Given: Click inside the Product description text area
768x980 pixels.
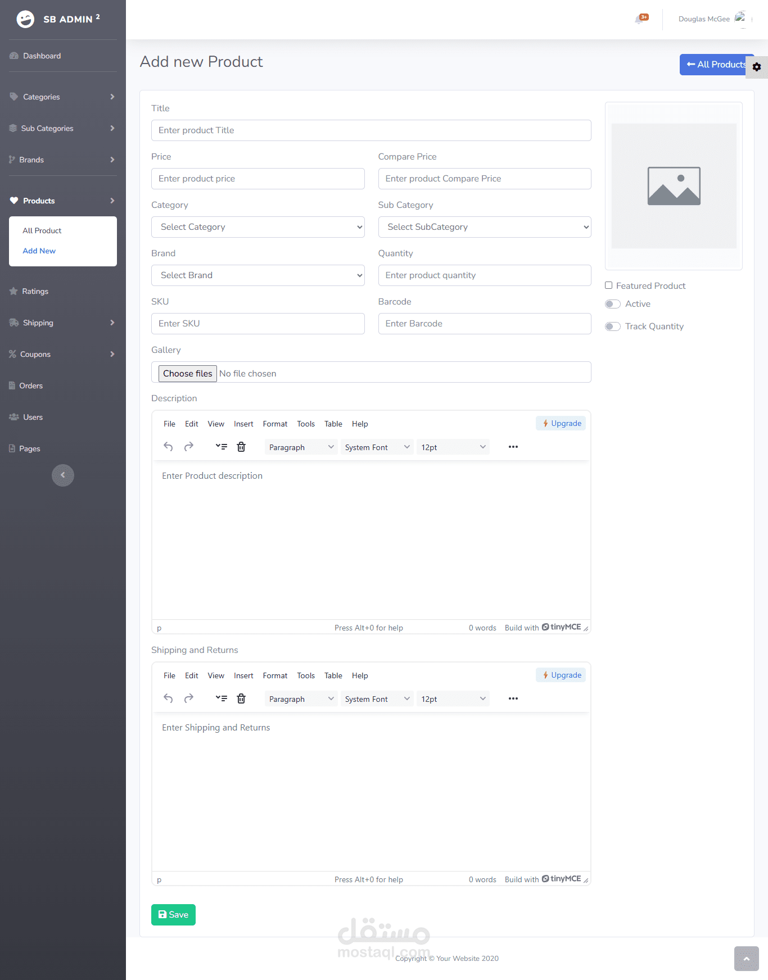Looking at the screenshot, I should 371,539.
